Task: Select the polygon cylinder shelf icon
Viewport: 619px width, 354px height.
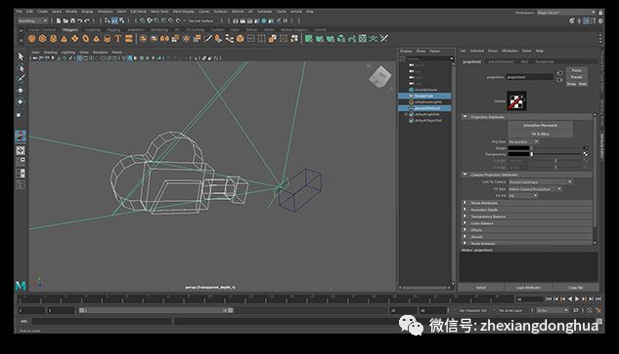Action: 53,39
